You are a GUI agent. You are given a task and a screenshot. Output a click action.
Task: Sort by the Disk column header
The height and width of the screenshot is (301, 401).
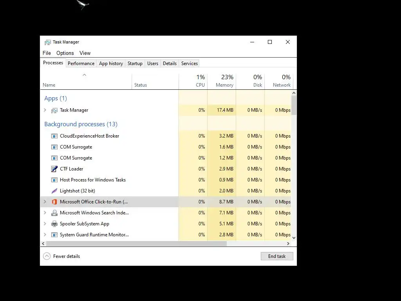[250, 82]
